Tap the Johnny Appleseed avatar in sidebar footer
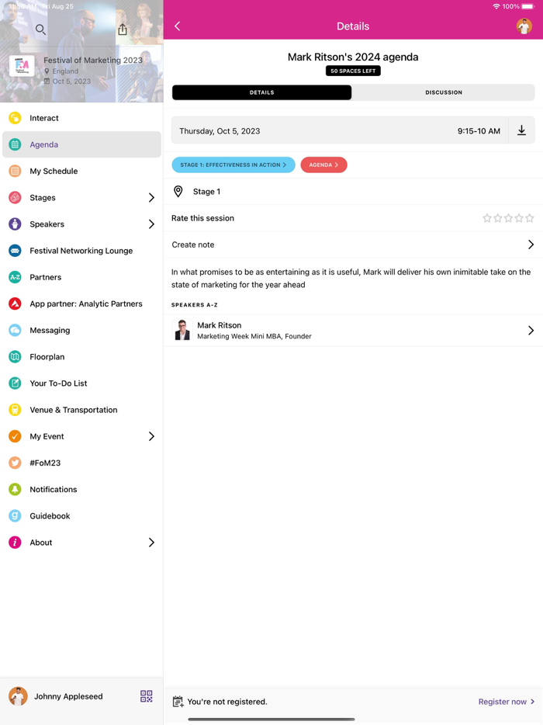The image size is (543, 725). point(18,696)
